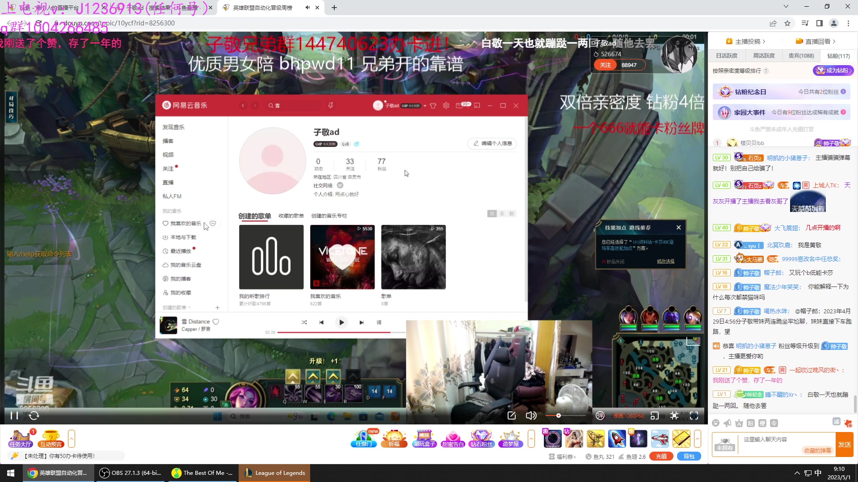Enter fullscreen mode on the player
Image resolution: width=858 pixels, height=482 pixels.
pos(694,416)
